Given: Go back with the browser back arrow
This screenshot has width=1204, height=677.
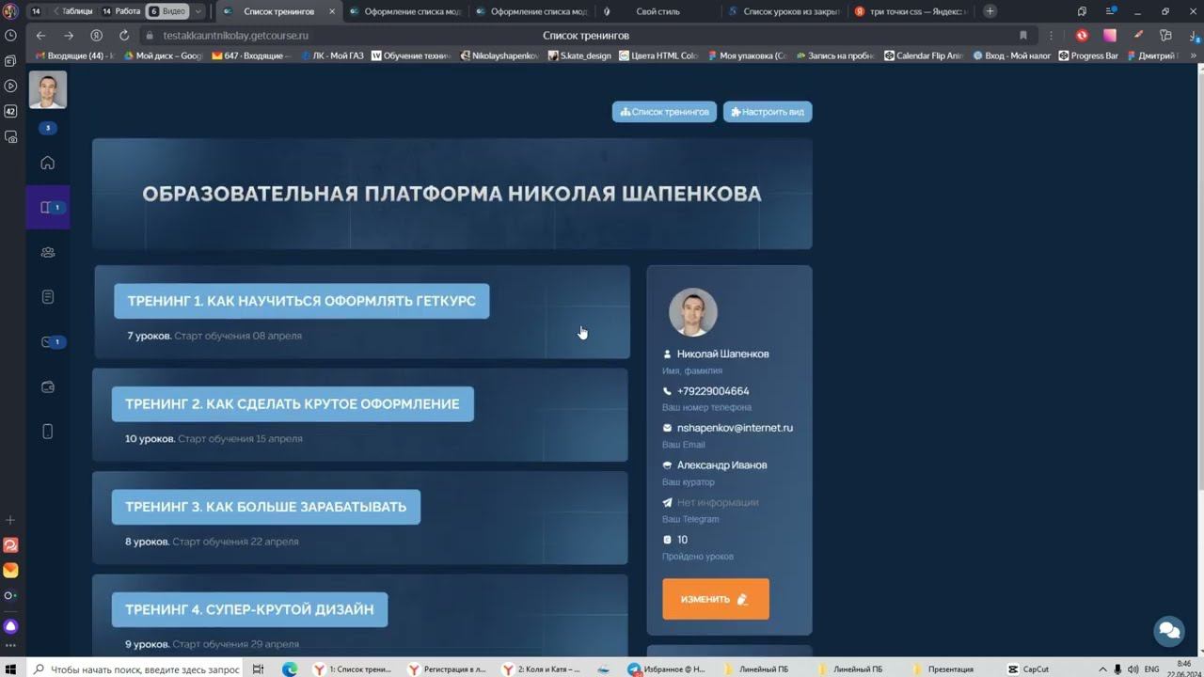Looking at the screenshot, I should (40, 35).
